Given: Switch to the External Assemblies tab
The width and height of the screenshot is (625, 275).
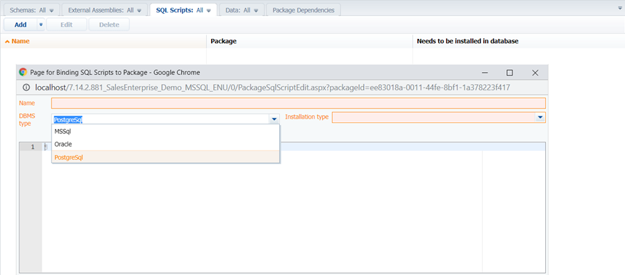Looking at the screenshot, I should point(104,10).
